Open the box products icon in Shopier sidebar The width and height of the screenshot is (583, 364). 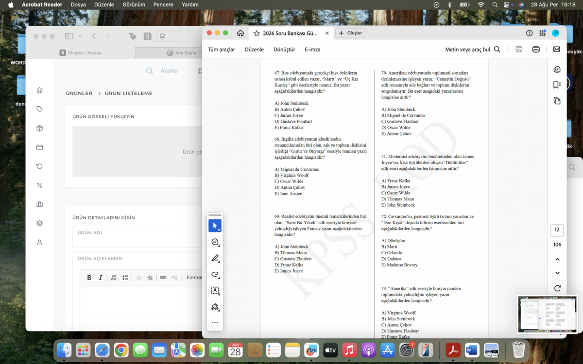pyautogui.click(x=40, y=128)
